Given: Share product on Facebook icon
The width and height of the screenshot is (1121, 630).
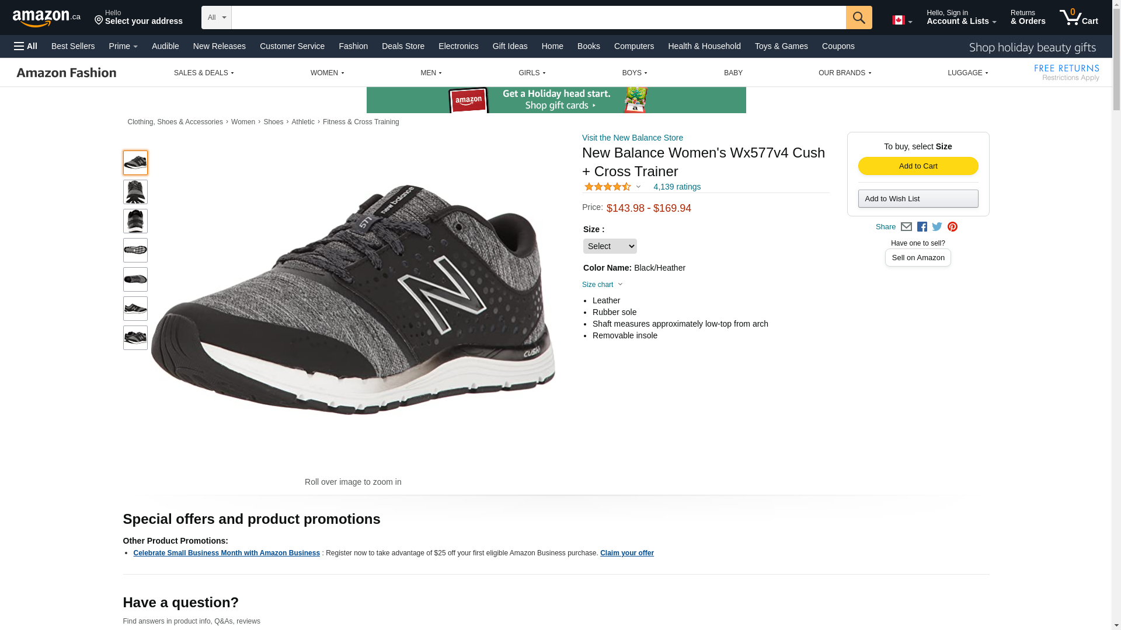Looking at the screenshot, I should pyautogui.click(x=922, y=227).
